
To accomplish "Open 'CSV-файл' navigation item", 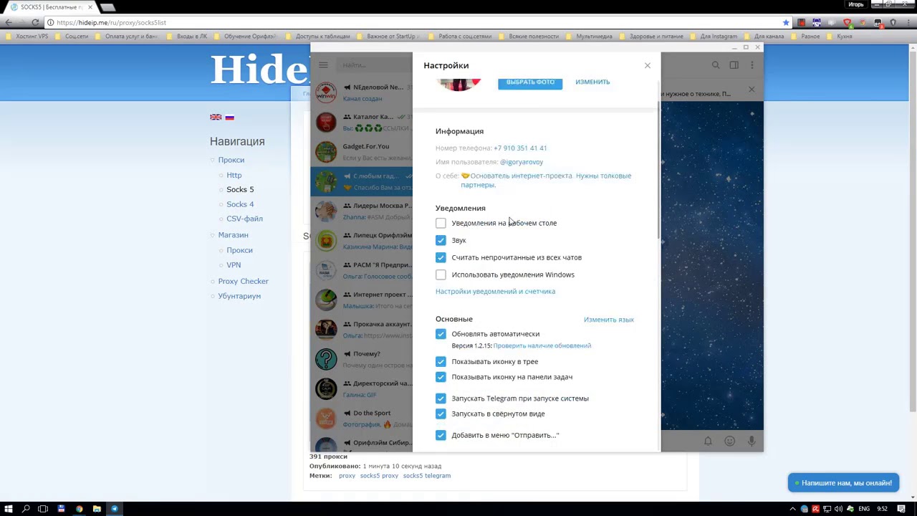I will (x=244, y=219).
